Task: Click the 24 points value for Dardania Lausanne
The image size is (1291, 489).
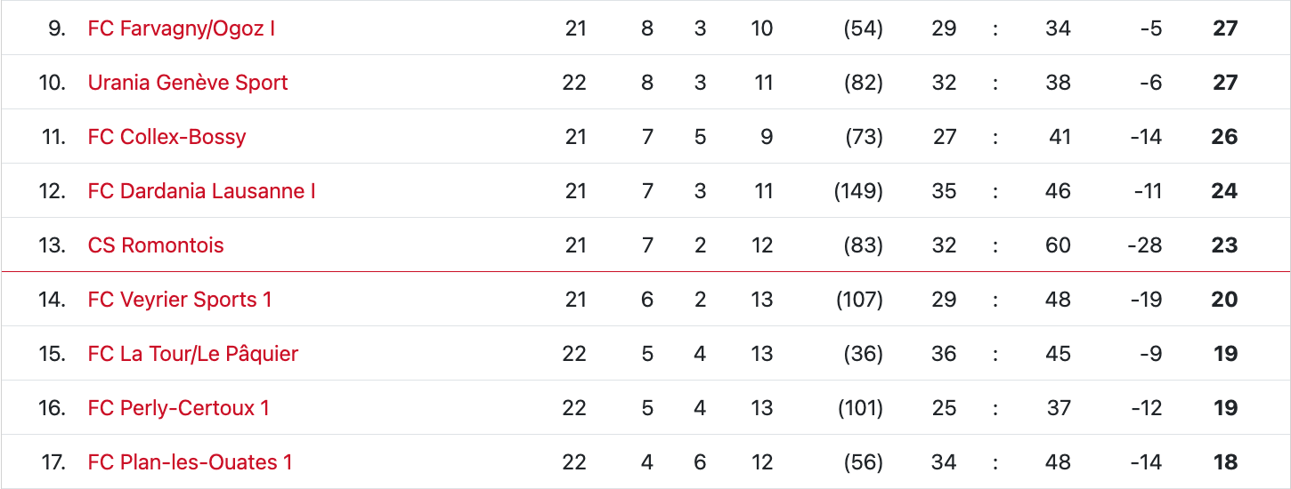Action: pyautogui.click(x=1224, y=191)
